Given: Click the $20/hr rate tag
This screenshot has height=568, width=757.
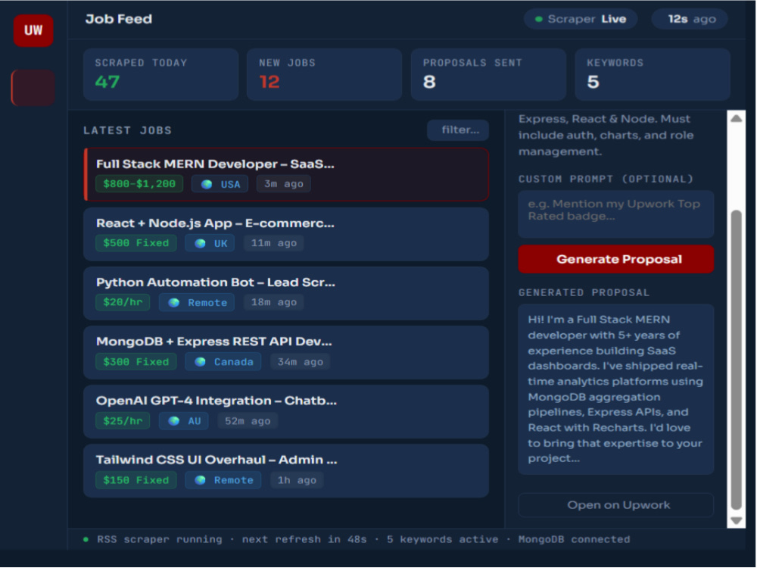Looking at the screenshot, I should point(123,302).
